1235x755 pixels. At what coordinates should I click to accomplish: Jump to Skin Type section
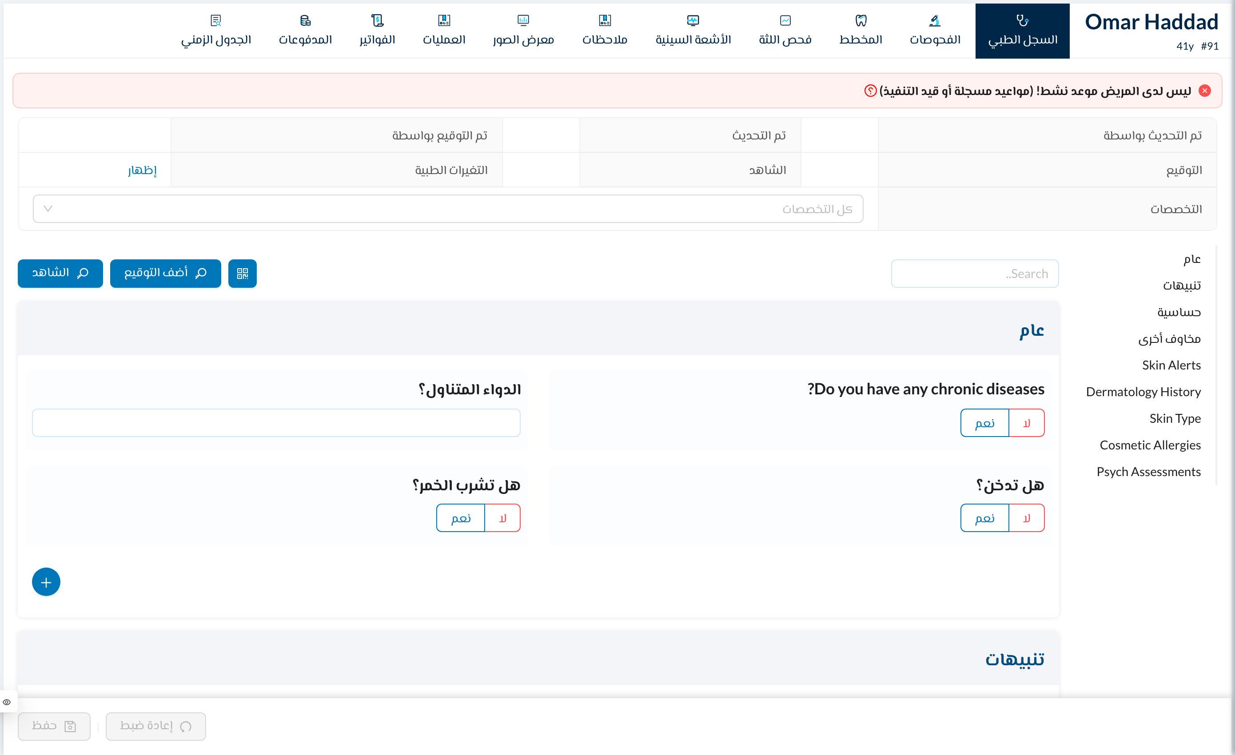(1175, 418)
